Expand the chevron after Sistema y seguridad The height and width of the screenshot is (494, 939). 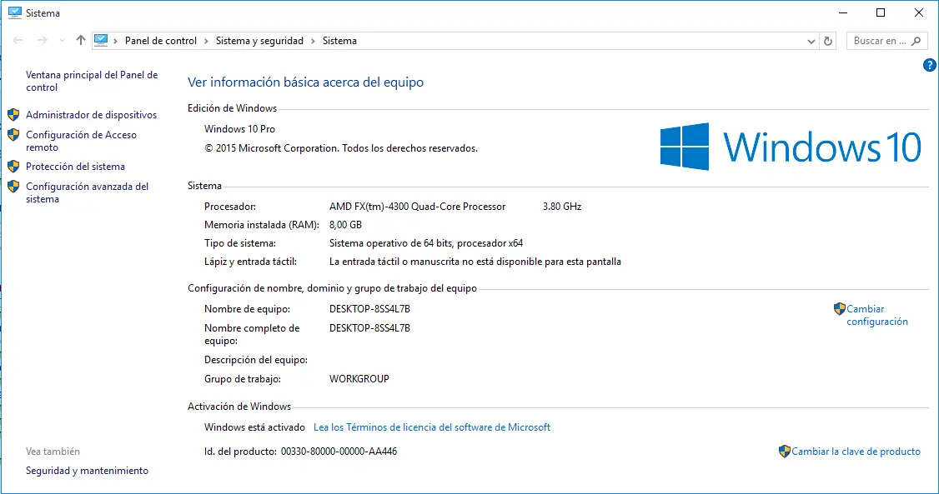[x=313, y=41]
